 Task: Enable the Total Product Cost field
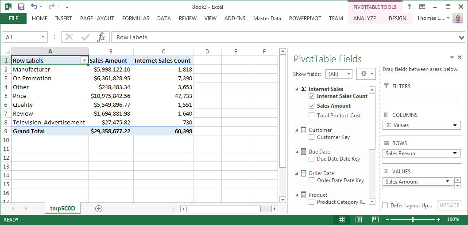[312, 116]
